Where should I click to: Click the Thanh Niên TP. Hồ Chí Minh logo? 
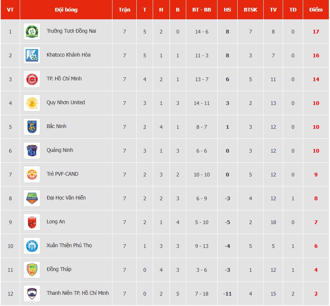pos(32,294)
